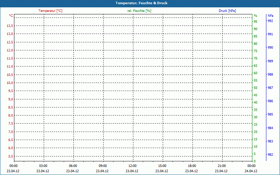Click the 982 hPa pressure axis value
The image size is (280, 175).
[270, 155]
